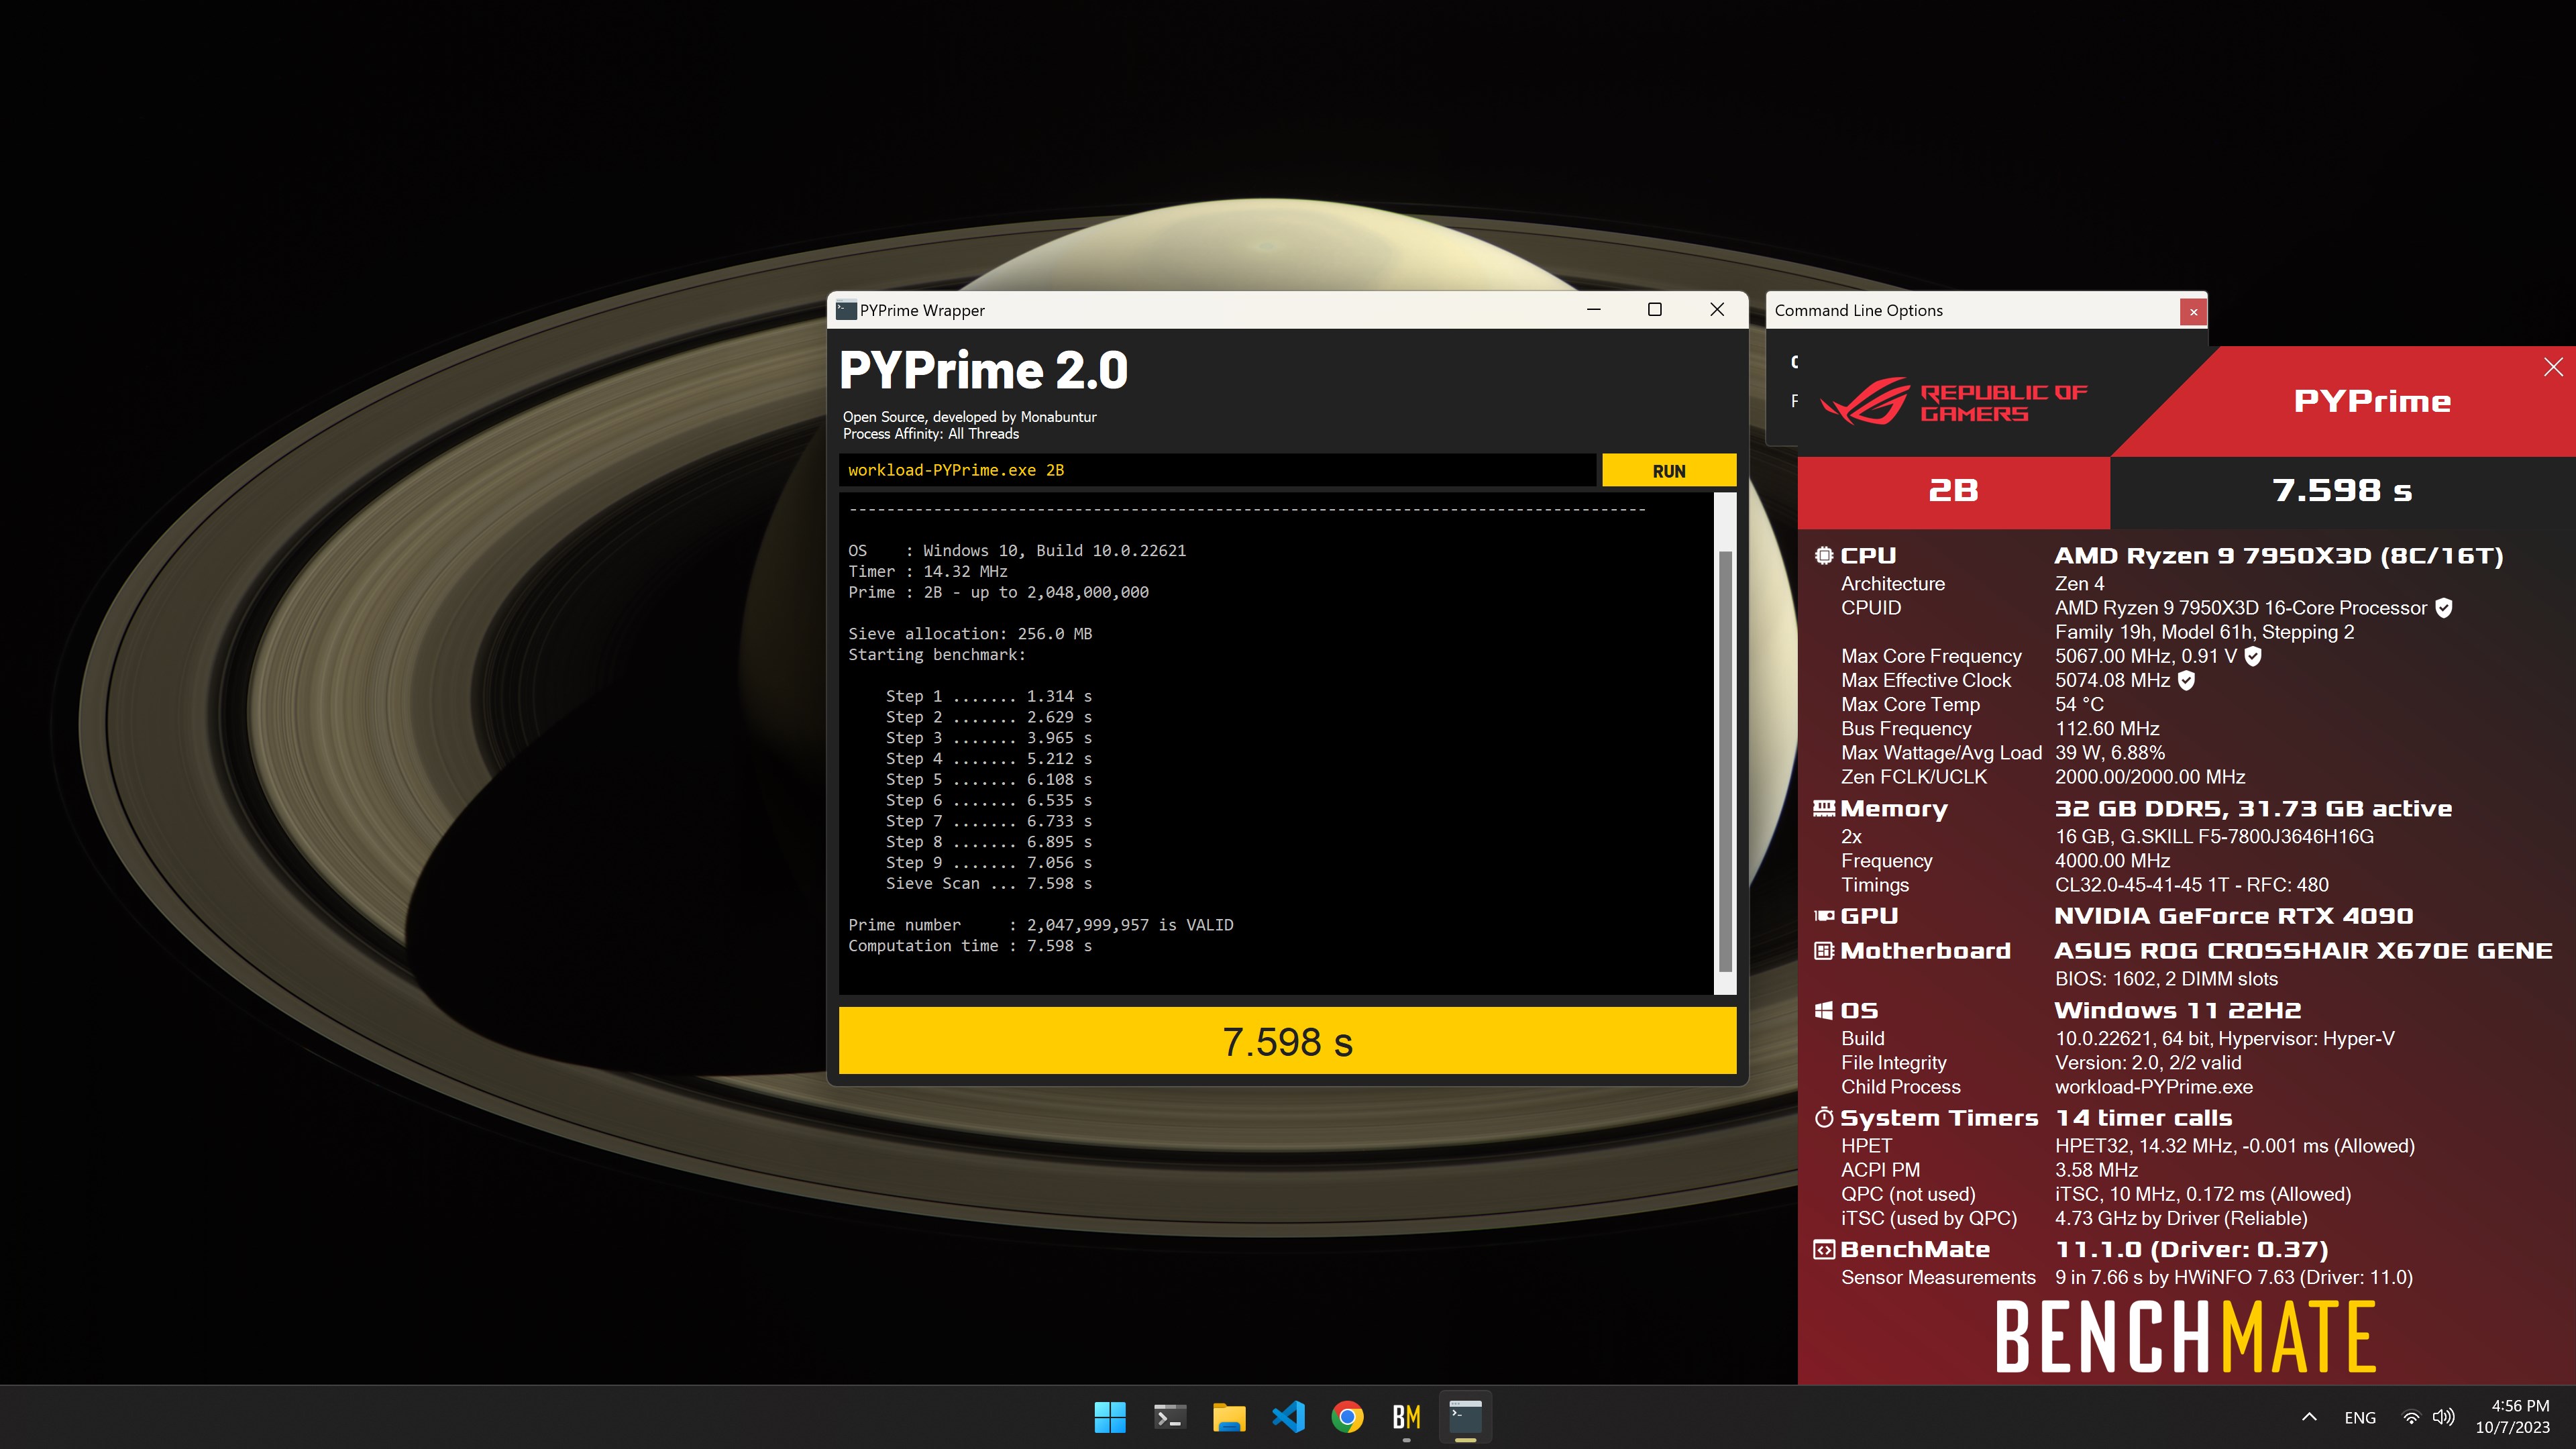The width and height of the screenshot is (2576, 1449).
Task: Click 'Windows 11 22H2' heading
Action: click(2177, 1010)
